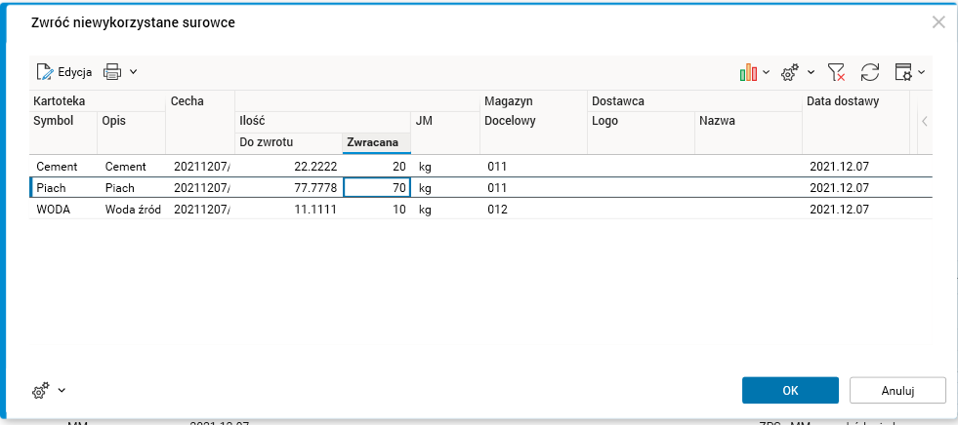Expand the bottom-left gears dropdown arrow
Viewport: 958px width, 425px height.
62,390
